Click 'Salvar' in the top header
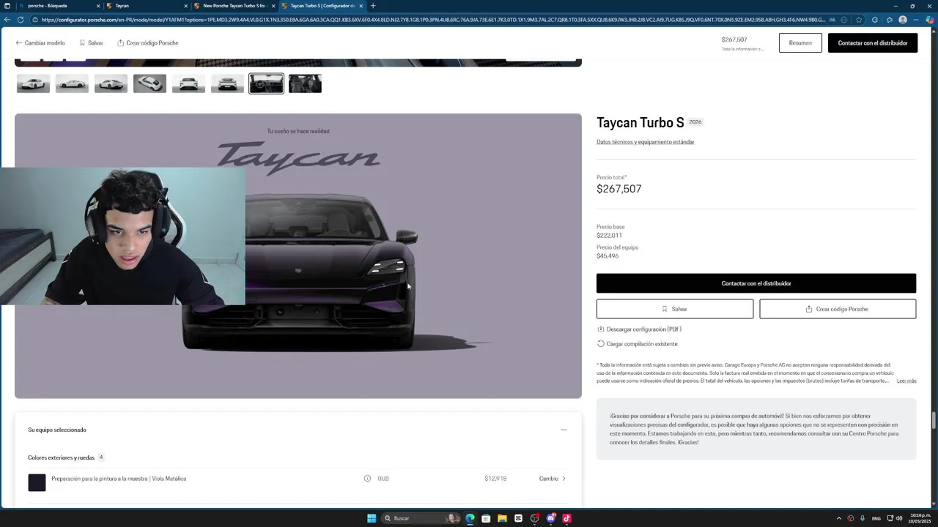938x527 pixels. [92, 43]
